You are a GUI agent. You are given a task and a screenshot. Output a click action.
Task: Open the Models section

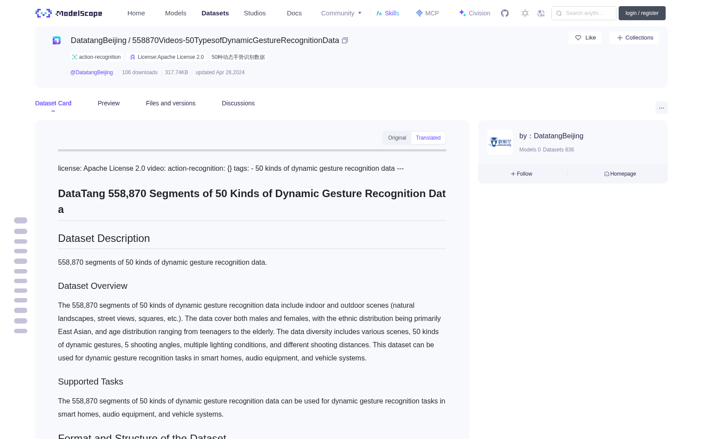tap(176, 13)
